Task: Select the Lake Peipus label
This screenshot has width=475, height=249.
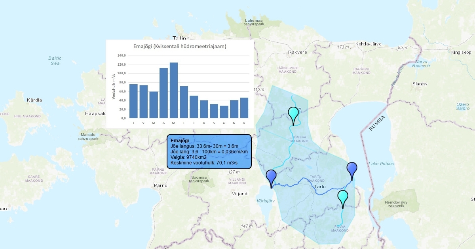Action: click(381, 164)
